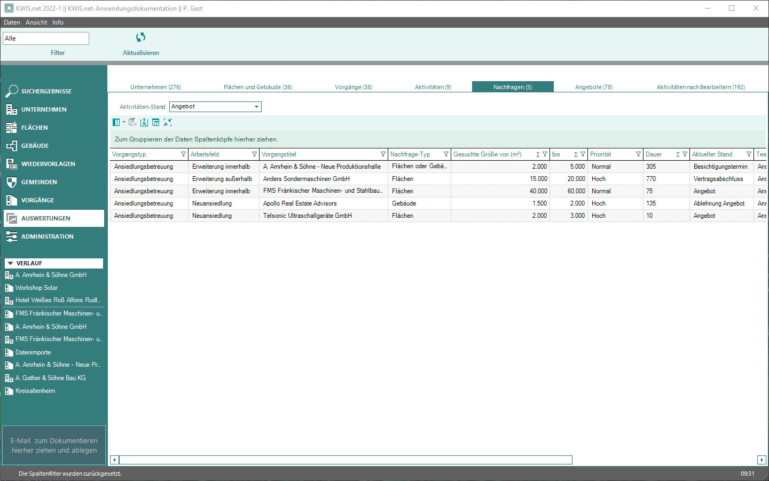This screenshot has width=769, height=481.
Task: Open Hotel Weißes Roß in Verlauf
Action: tap(53, 300)
